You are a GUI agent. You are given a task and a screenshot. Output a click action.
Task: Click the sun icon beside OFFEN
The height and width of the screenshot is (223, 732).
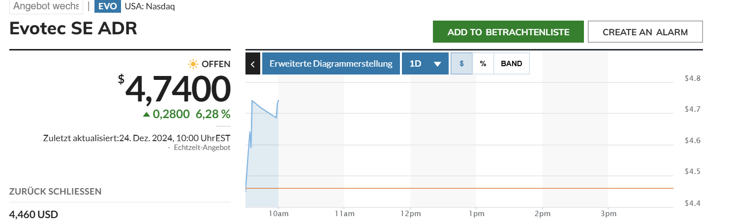[x=193, y=64]
